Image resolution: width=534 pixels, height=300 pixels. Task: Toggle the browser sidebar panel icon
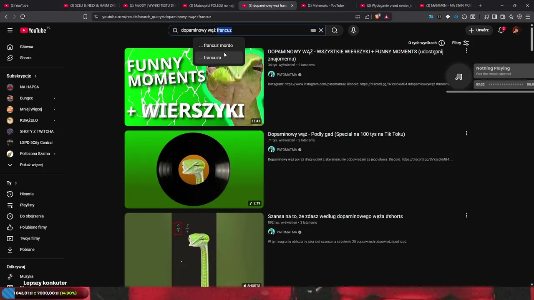point(494,17)
